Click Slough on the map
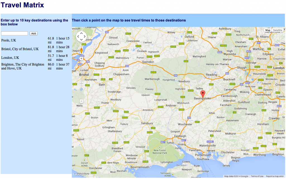 click(242, 67)
